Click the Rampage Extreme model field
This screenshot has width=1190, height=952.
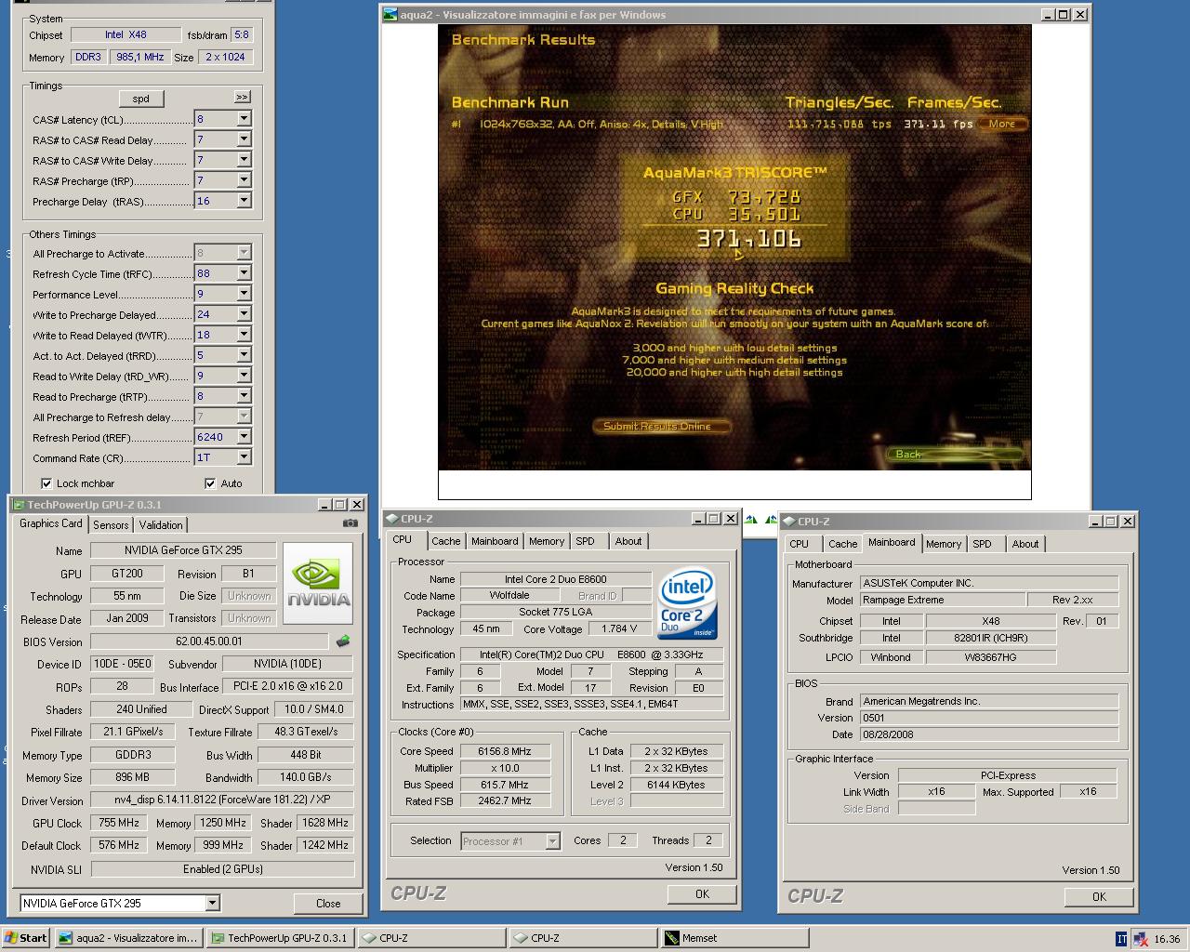tap(942, 600)
